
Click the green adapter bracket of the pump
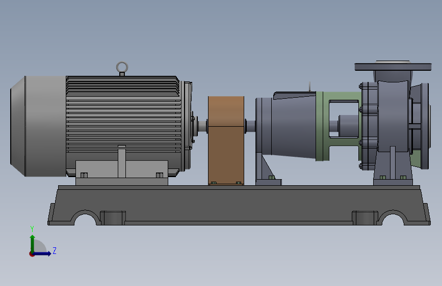tap(322, 126)
